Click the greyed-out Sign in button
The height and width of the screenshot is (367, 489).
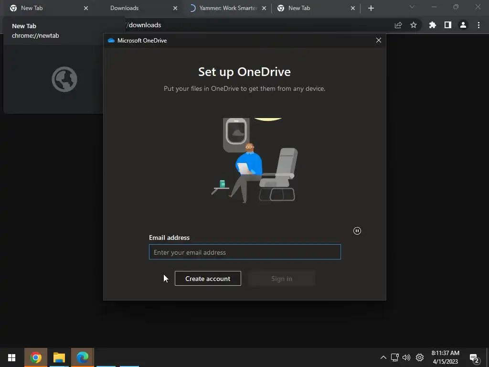[x=282, y=279]
